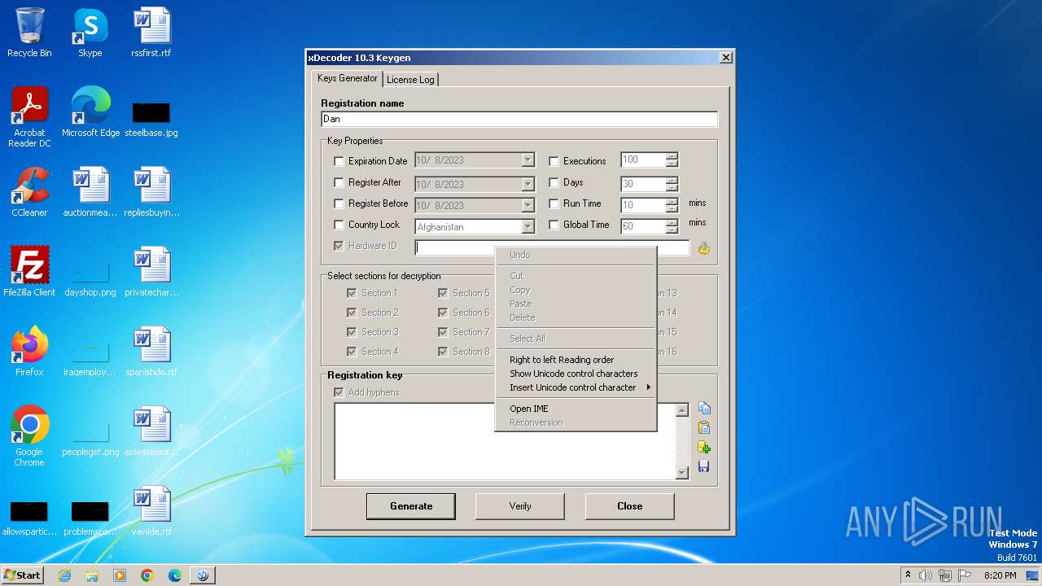Tick the Run Time checkbox

coord(554,203)
